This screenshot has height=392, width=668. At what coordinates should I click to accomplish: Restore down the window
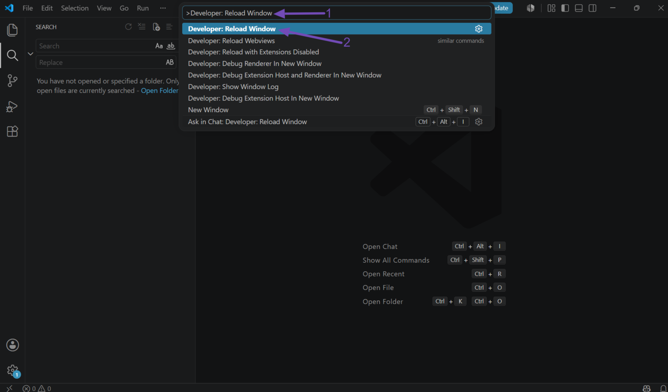click(x=637, y=8)
